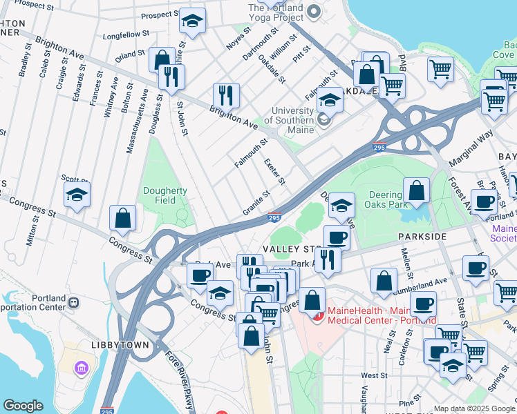Click the Portland Yoga Project location pin
This screenshot has height=414, width=517.
tap(314, 11)
